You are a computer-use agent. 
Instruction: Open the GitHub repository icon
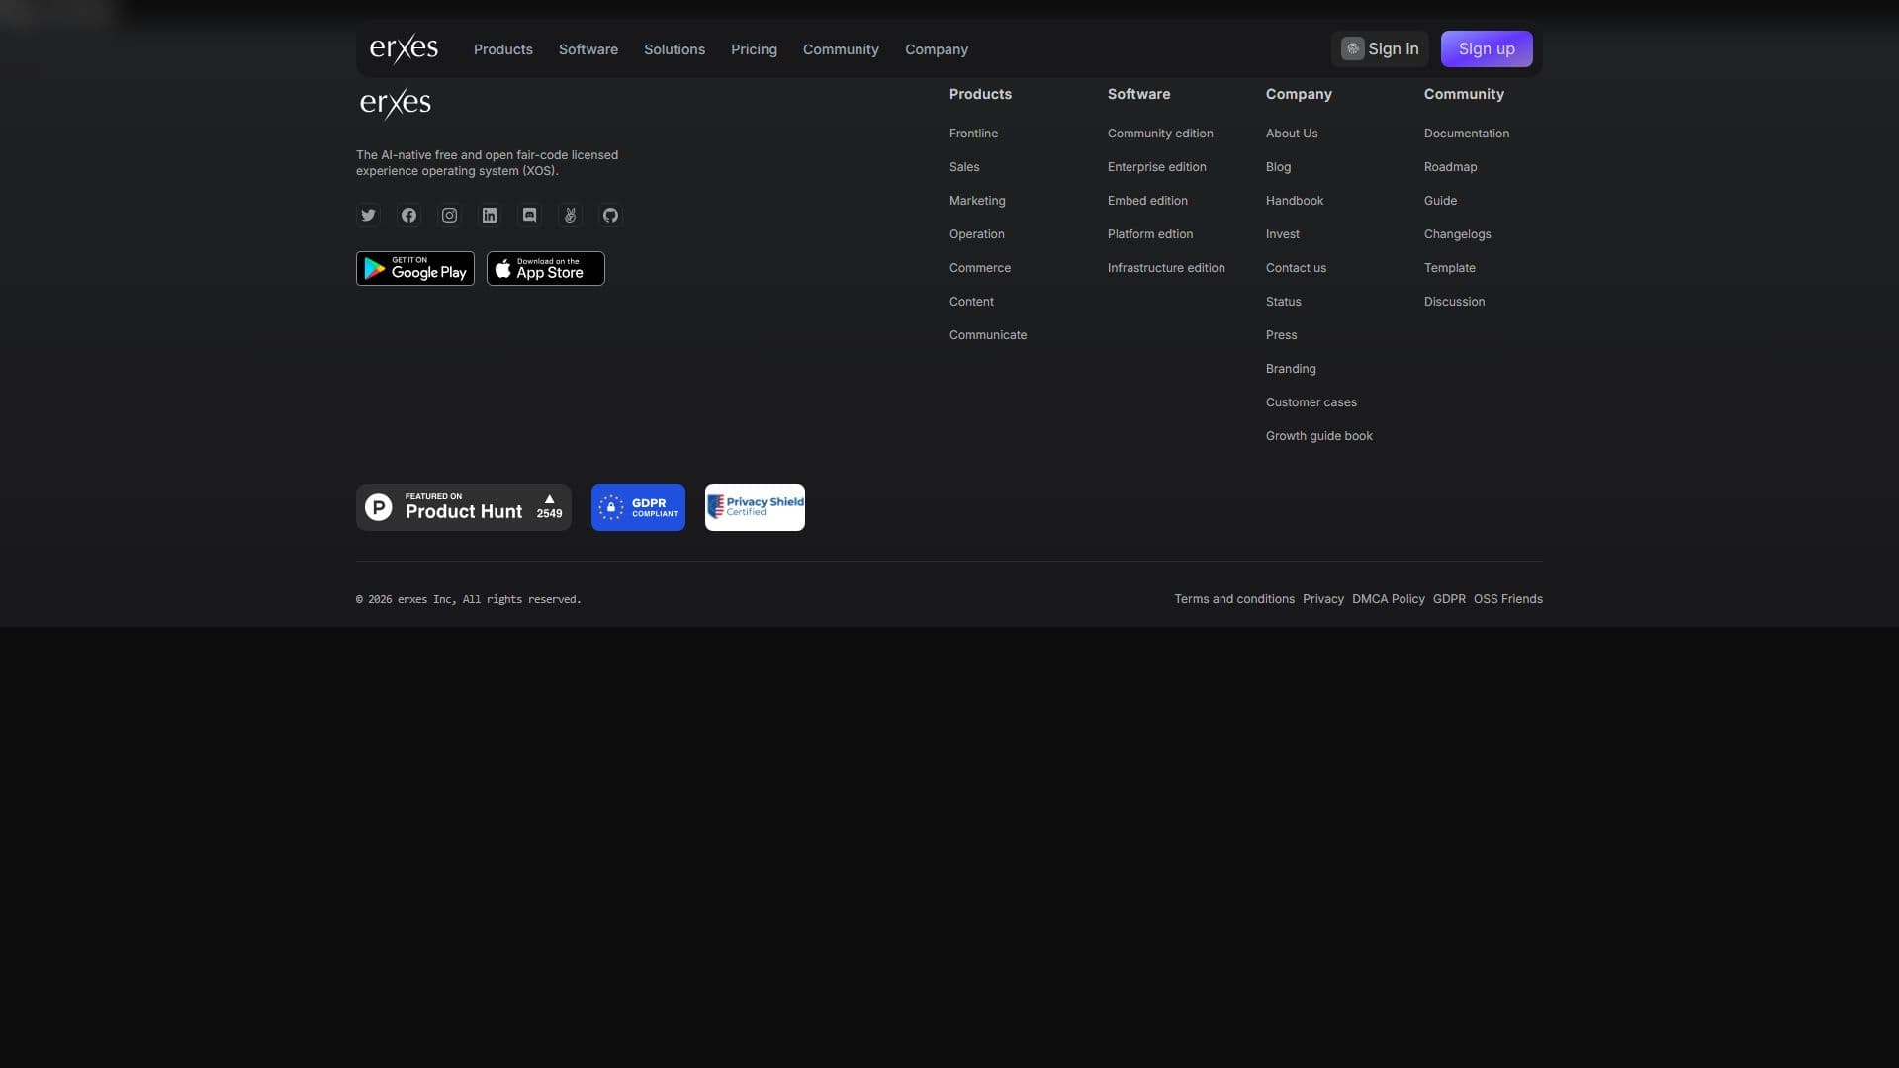click(611, 216)
